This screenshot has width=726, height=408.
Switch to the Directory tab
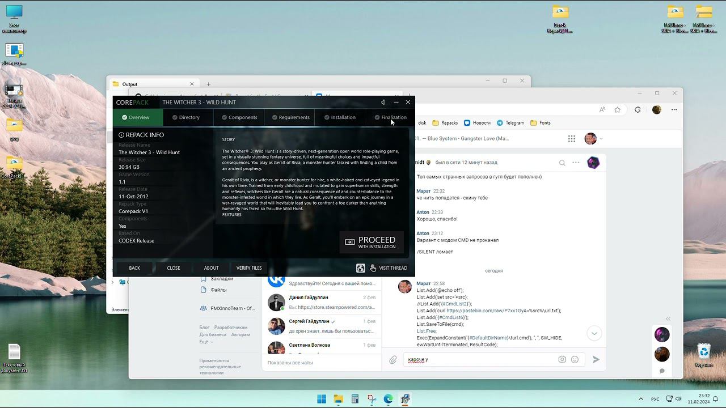(188, 117)
